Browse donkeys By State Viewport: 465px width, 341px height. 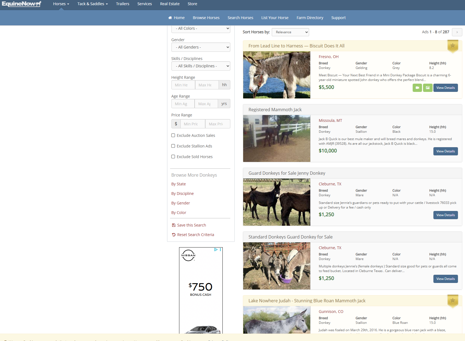pyautogui.click(x=179, y=184)
